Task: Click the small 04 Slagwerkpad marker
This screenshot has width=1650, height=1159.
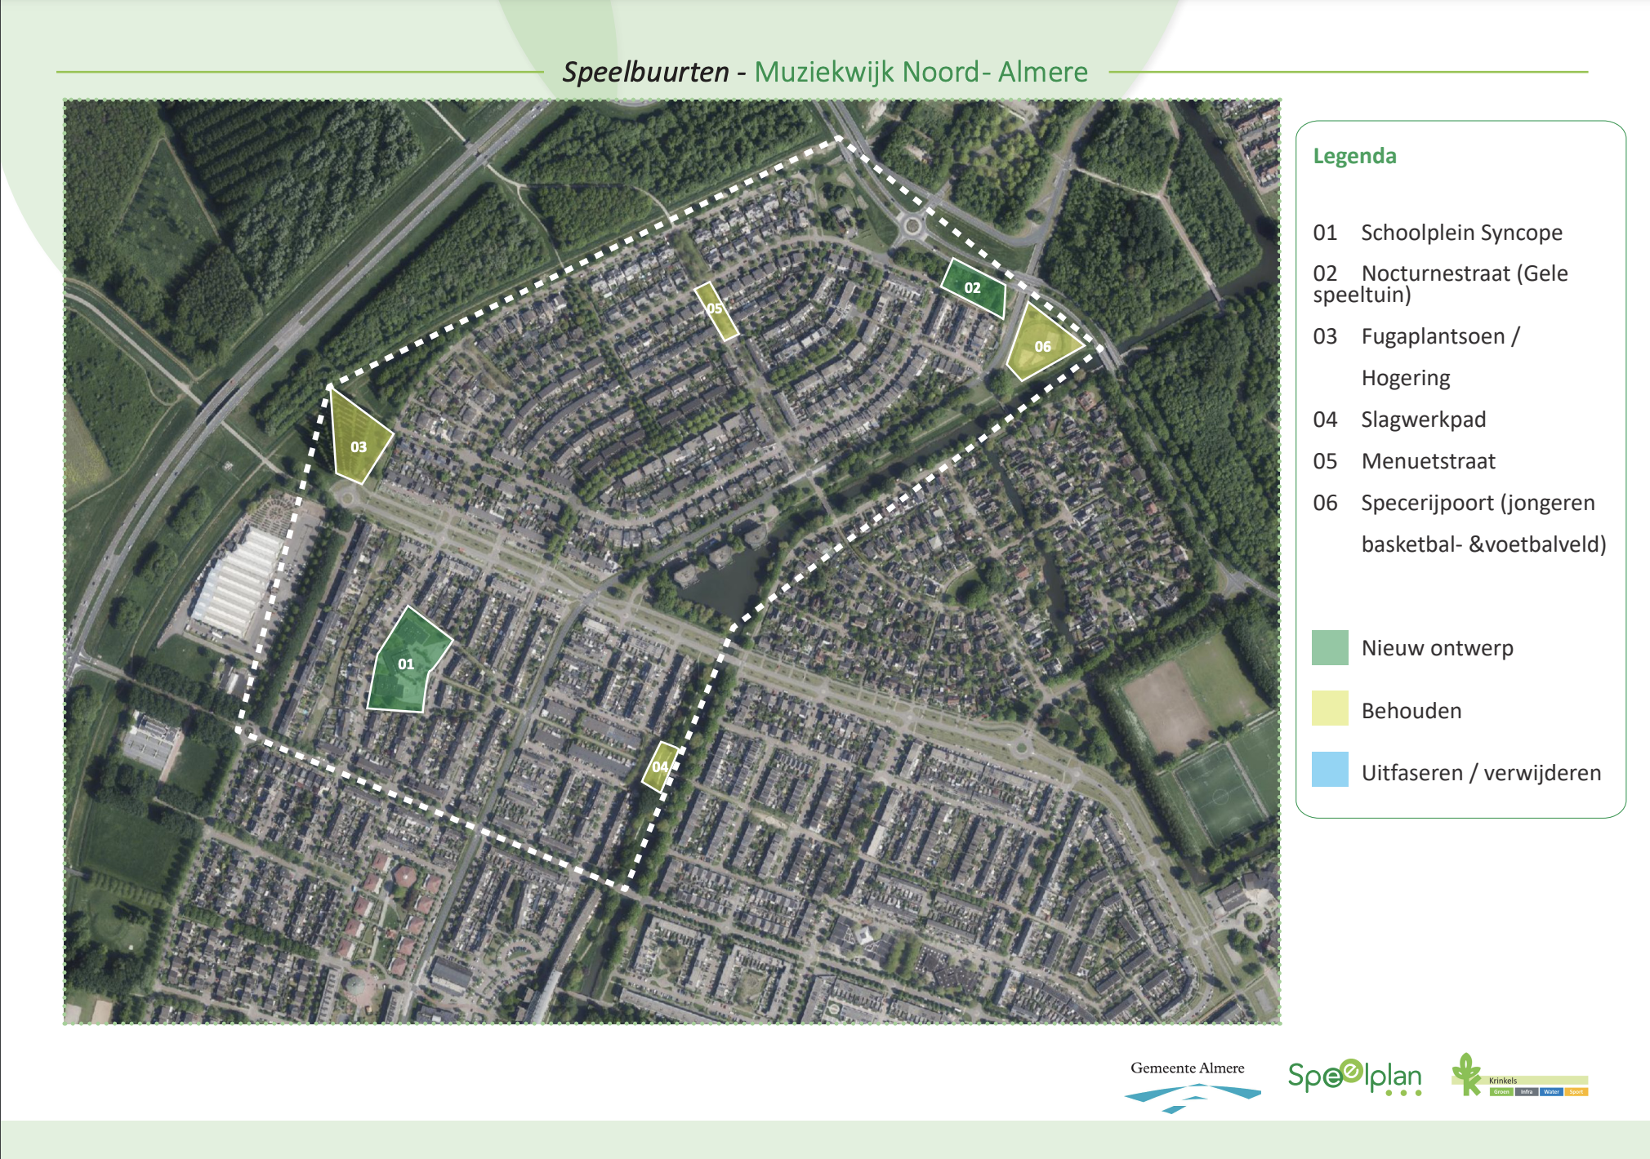Action: [x=660, y=766]
